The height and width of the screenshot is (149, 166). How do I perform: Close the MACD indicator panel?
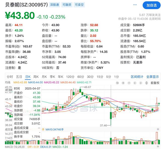[158, 146]
